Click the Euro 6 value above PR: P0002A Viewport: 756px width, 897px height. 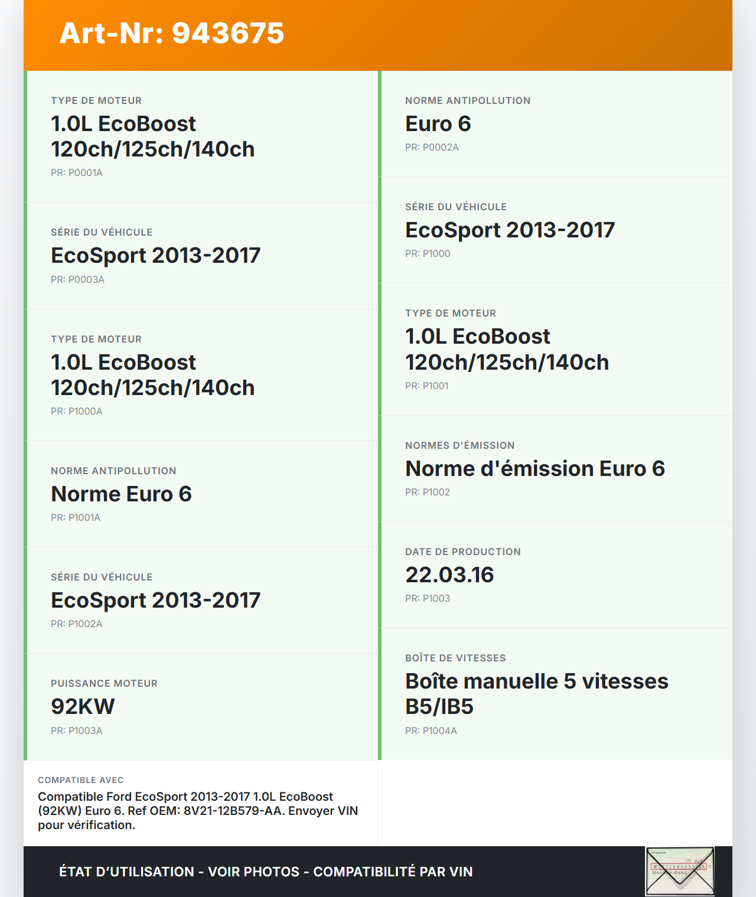tap(438, 124)
